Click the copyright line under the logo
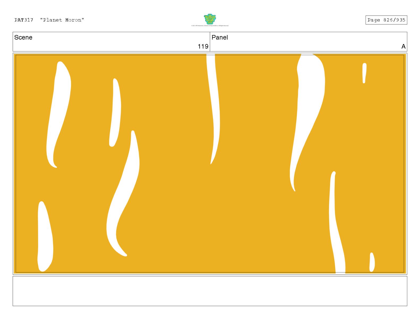Image resolution: width=420 pixels, height=325 pixels. [x=210, y=26]
